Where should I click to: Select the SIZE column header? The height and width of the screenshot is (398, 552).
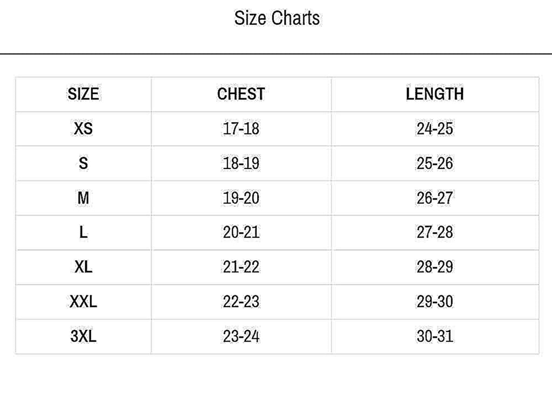coord(84,94)
